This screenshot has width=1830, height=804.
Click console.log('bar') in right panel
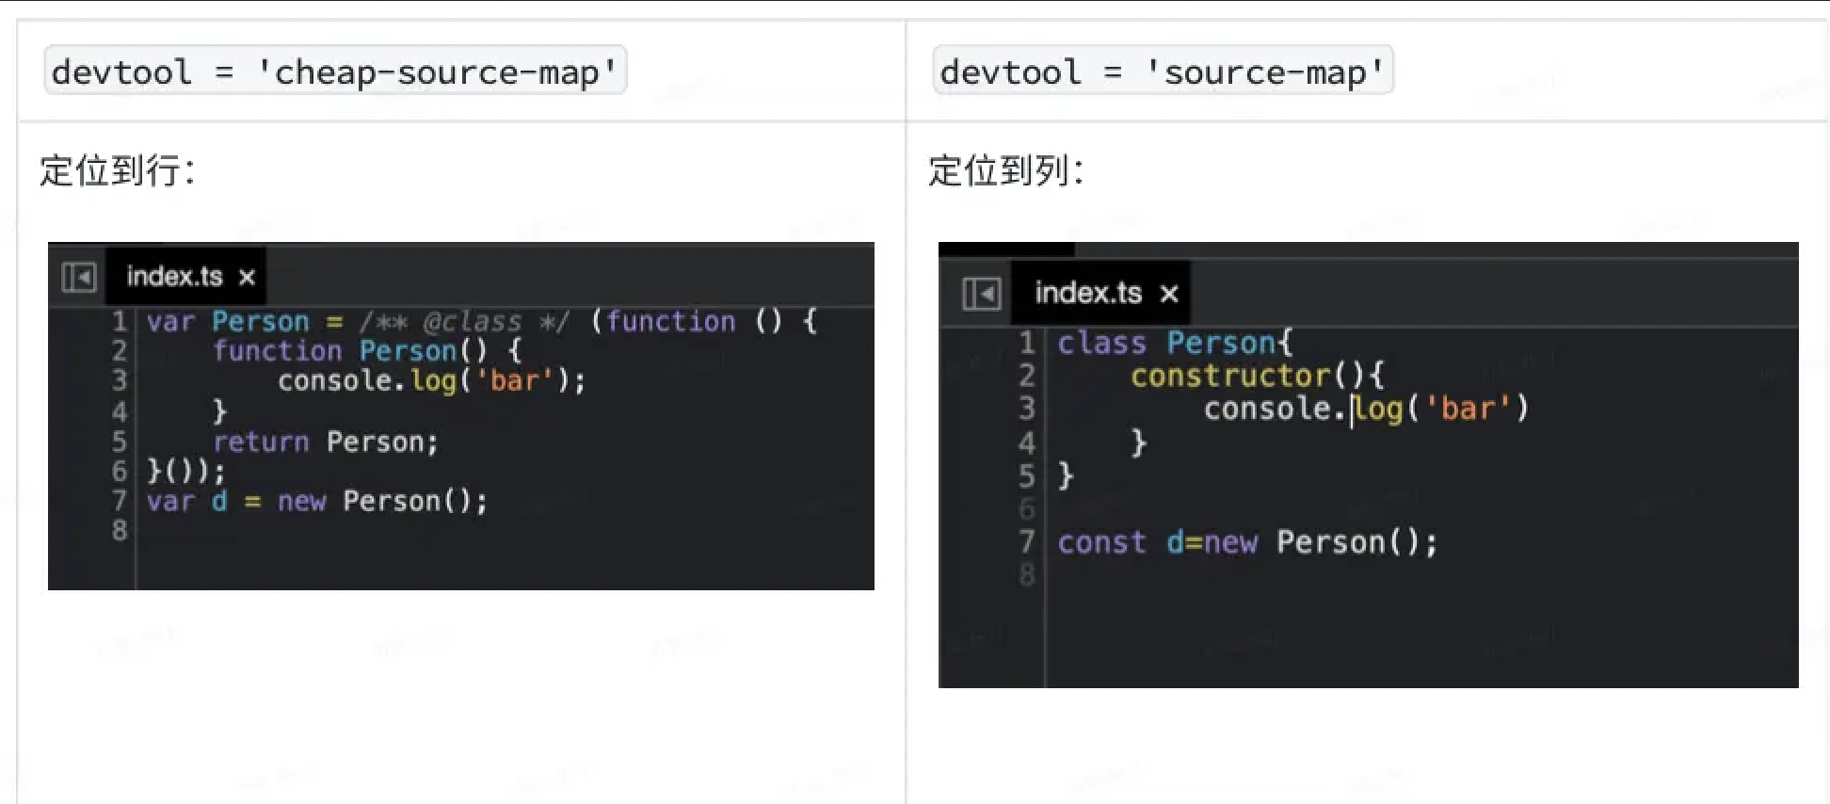(1366, 409)
